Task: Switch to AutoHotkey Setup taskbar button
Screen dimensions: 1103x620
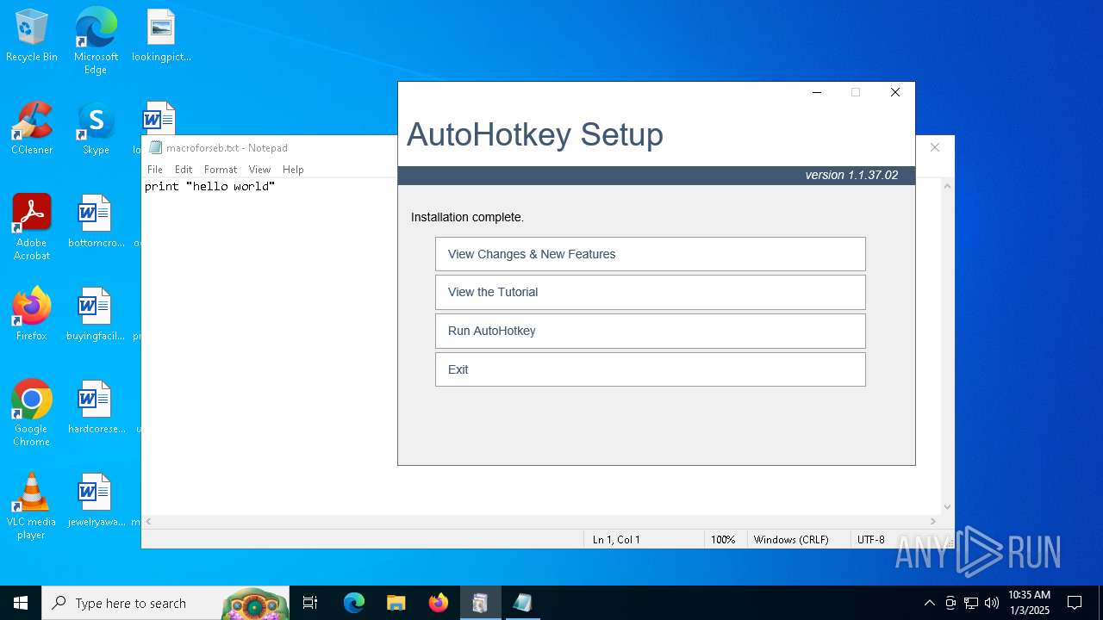Action: tap(480, 603)
